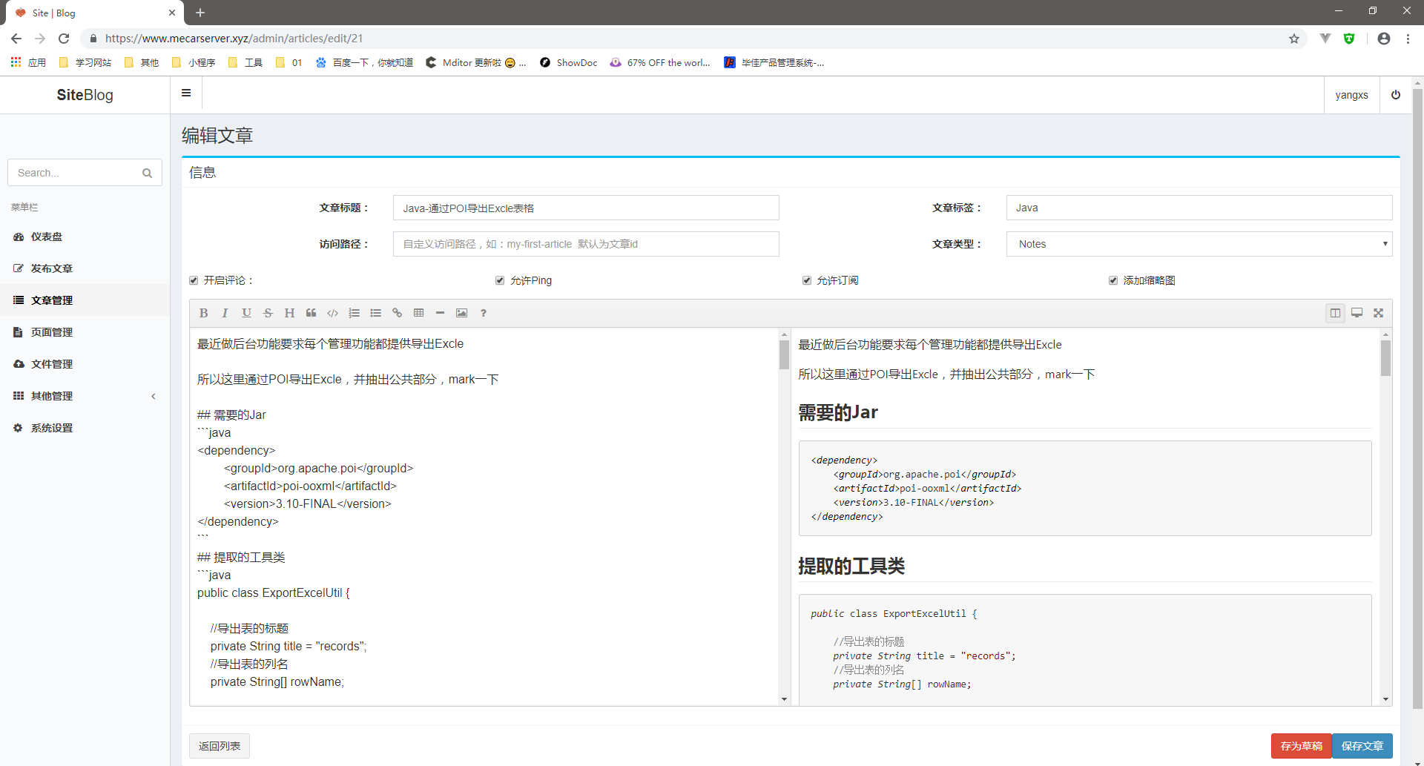Viewport: 1424px width, 766px height.
Task: Toggle the 开启评论 checkbox
Action: click(x=194, y=280)
